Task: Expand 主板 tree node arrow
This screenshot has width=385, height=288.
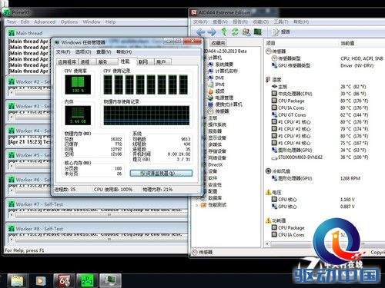Action: point(205,118)
